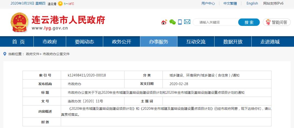Go to the 要闻动态 section
This screenshot has height=128, width=294.
[x=84, y=42]
